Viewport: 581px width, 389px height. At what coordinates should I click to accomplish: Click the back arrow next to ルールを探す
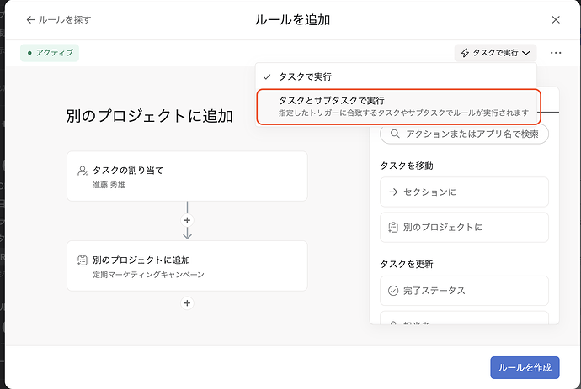31,19
